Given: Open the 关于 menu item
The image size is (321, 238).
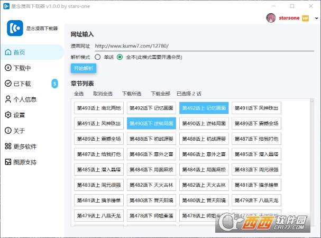Looking at the screenshot, I should pos(32,131).
